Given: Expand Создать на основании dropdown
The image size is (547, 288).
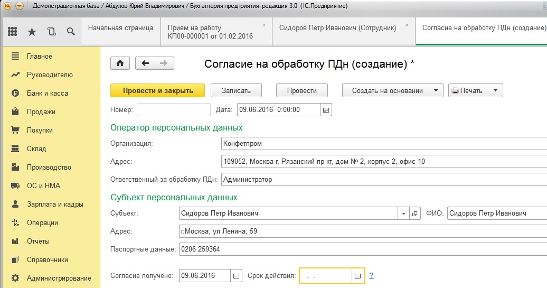Looking at the screenshot, I should [393, 90].
